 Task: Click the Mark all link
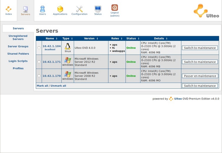pyautogui.click(x=42, y=86)
